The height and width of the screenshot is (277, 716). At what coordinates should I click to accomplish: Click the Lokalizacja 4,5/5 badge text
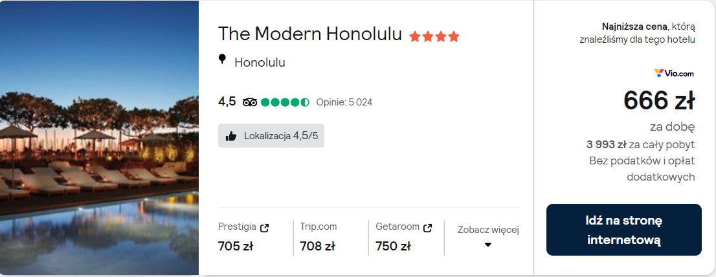click(280, 136)
